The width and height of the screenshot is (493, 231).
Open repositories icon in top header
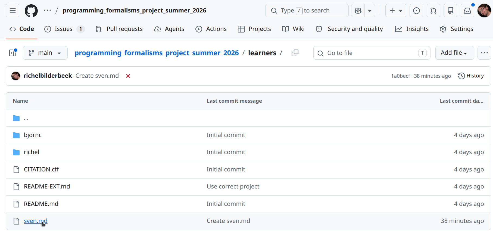pos(450,11)
